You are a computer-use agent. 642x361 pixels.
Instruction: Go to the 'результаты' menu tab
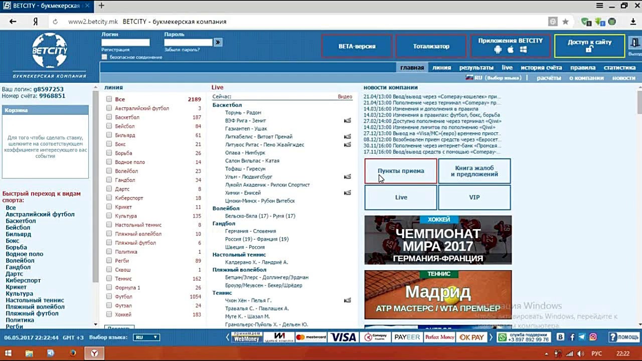[476, 68]
